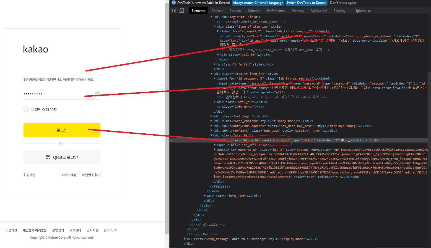This screenshot has width=431, height=248.
Task: Click Don't show again button
Action: (343, 3)
